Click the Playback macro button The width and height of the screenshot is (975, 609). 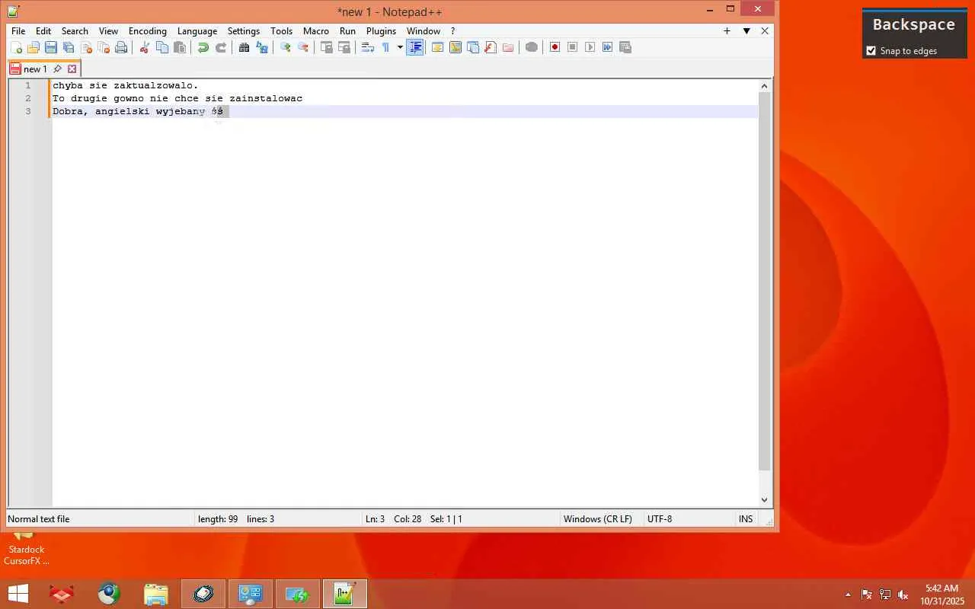click(x=590, y=47)
